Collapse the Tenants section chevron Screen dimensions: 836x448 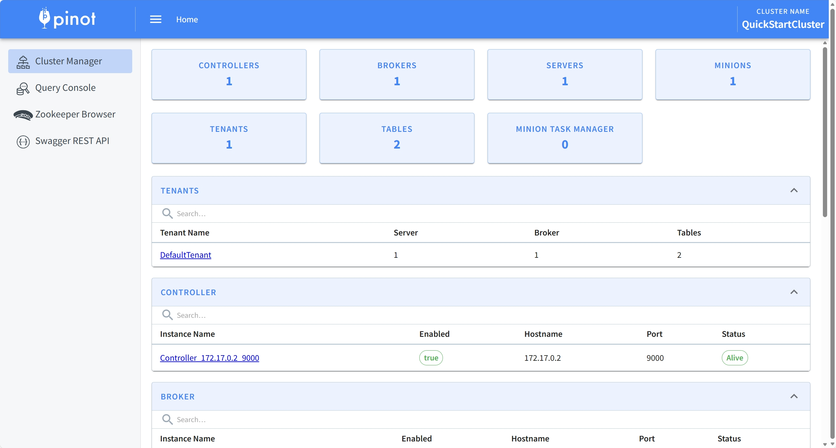point(794,191)
